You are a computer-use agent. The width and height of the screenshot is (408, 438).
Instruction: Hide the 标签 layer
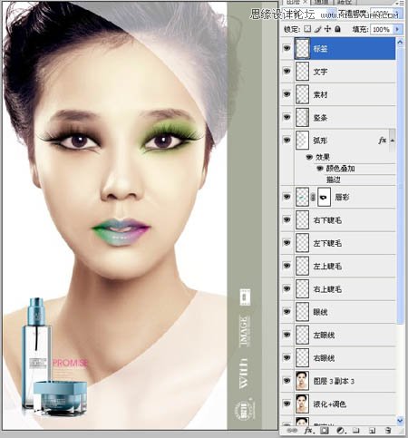[287, 48]
